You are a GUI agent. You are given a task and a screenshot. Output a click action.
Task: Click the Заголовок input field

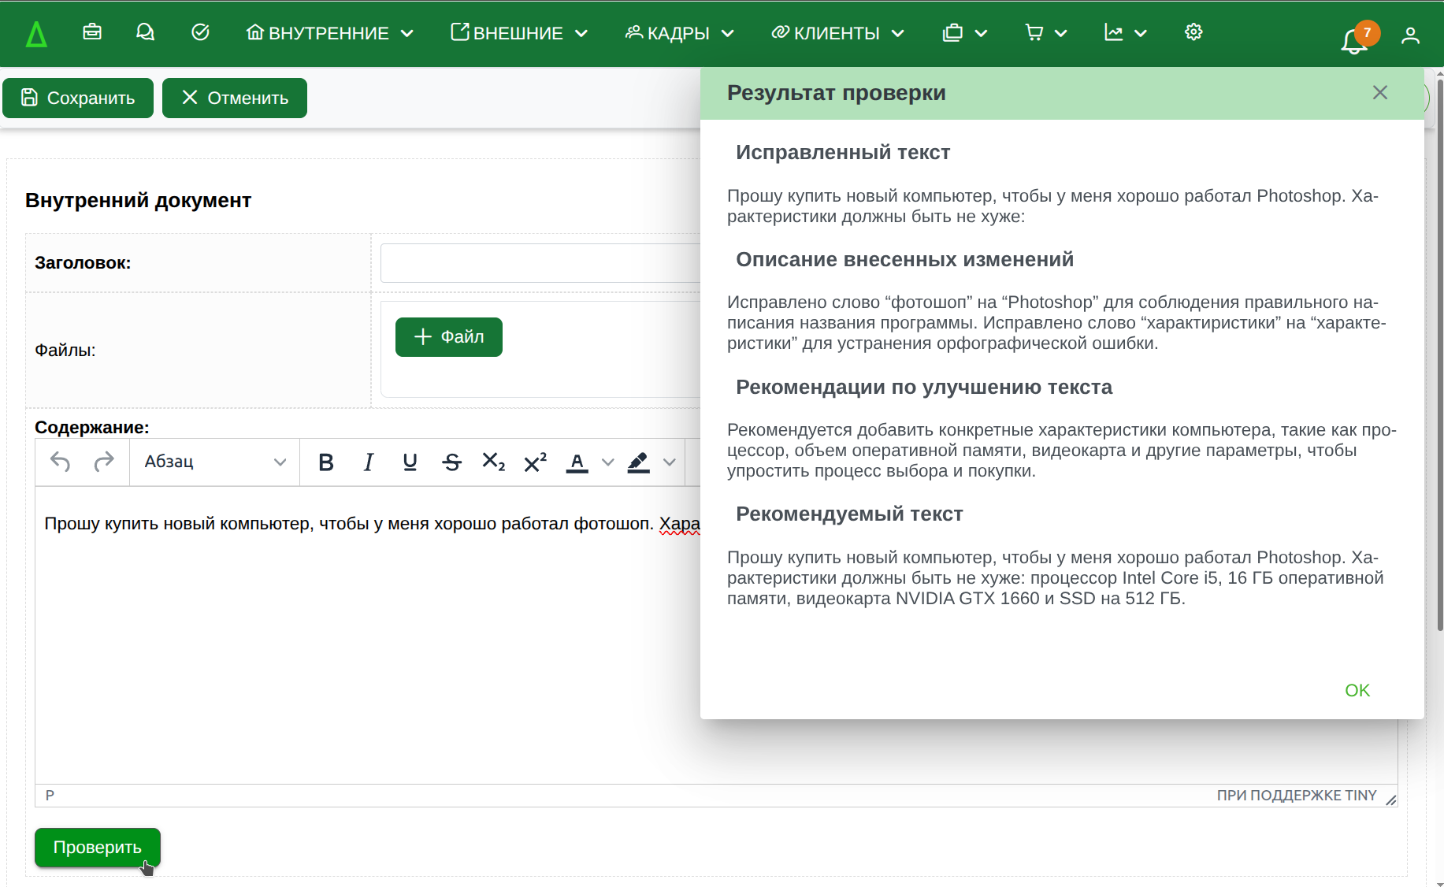point(540,263)
